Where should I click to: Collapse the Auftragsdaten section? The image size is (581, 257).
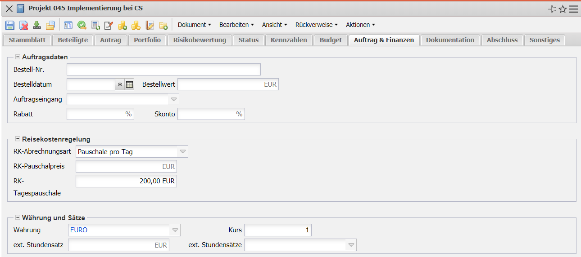(x=18, y=57)
